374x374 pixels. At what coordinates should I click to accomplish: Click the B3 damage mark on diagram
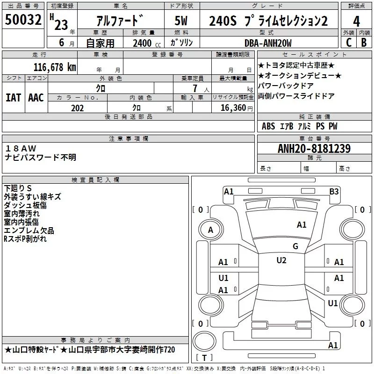pos(334,192)
